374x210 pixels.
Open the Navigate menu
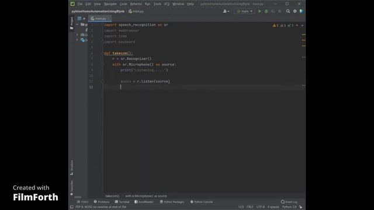(110, 4)
